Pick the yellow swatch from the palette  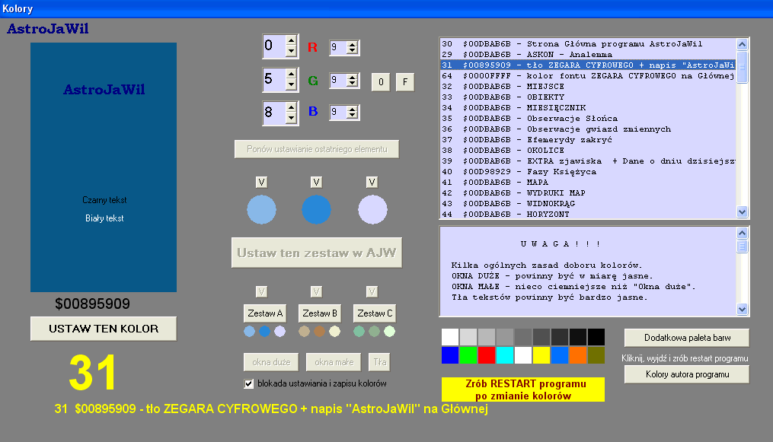pyautogui.click(x=541, y=355)
